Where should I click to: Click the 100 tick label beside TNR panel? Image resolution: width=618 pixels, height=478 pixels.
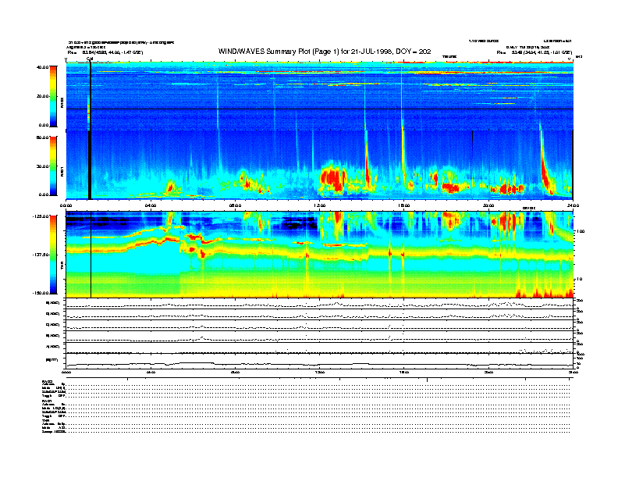(581, 231)
